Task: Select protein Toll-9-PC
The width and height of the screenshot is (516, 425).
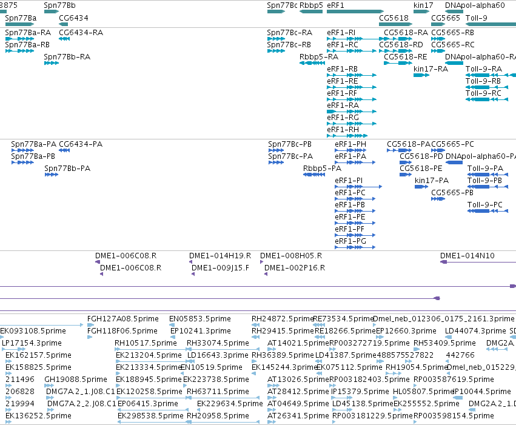Action: point(485,205)
